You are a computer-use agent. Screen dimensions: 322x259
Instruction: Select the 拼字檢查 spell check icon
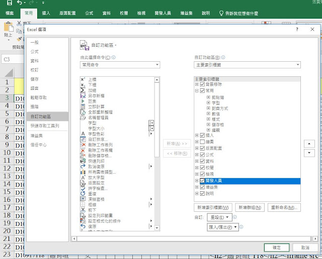pyautogui.click(x=83, y=188)
